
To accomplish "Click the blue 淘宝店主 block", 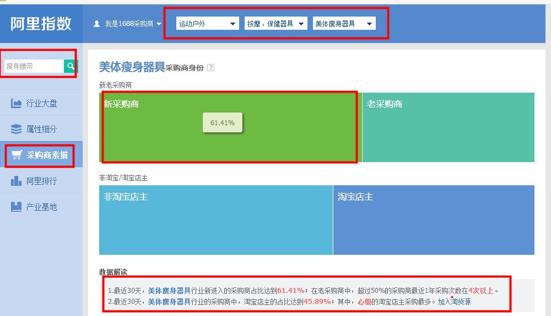I will [x=434, y=220].
